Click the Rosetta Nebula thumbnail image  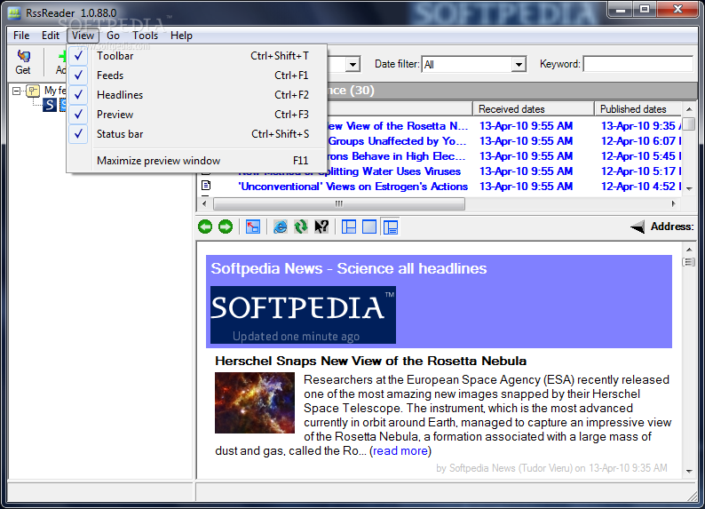tap(255, 403)
